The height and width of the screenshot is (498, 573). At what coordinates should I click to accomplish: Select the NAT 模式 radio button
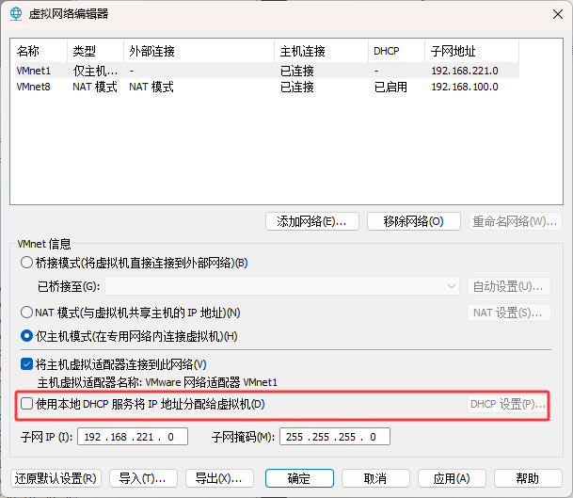click(x=26, y=313)
